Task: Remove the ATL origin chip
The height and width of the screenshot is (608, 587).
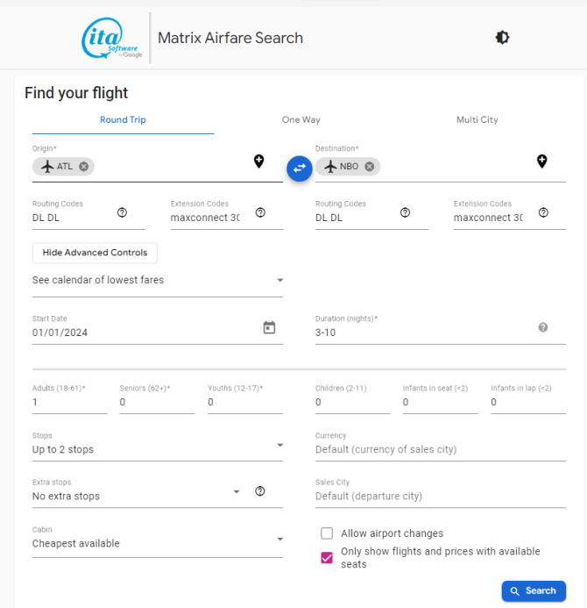Action: pos(83,167)
